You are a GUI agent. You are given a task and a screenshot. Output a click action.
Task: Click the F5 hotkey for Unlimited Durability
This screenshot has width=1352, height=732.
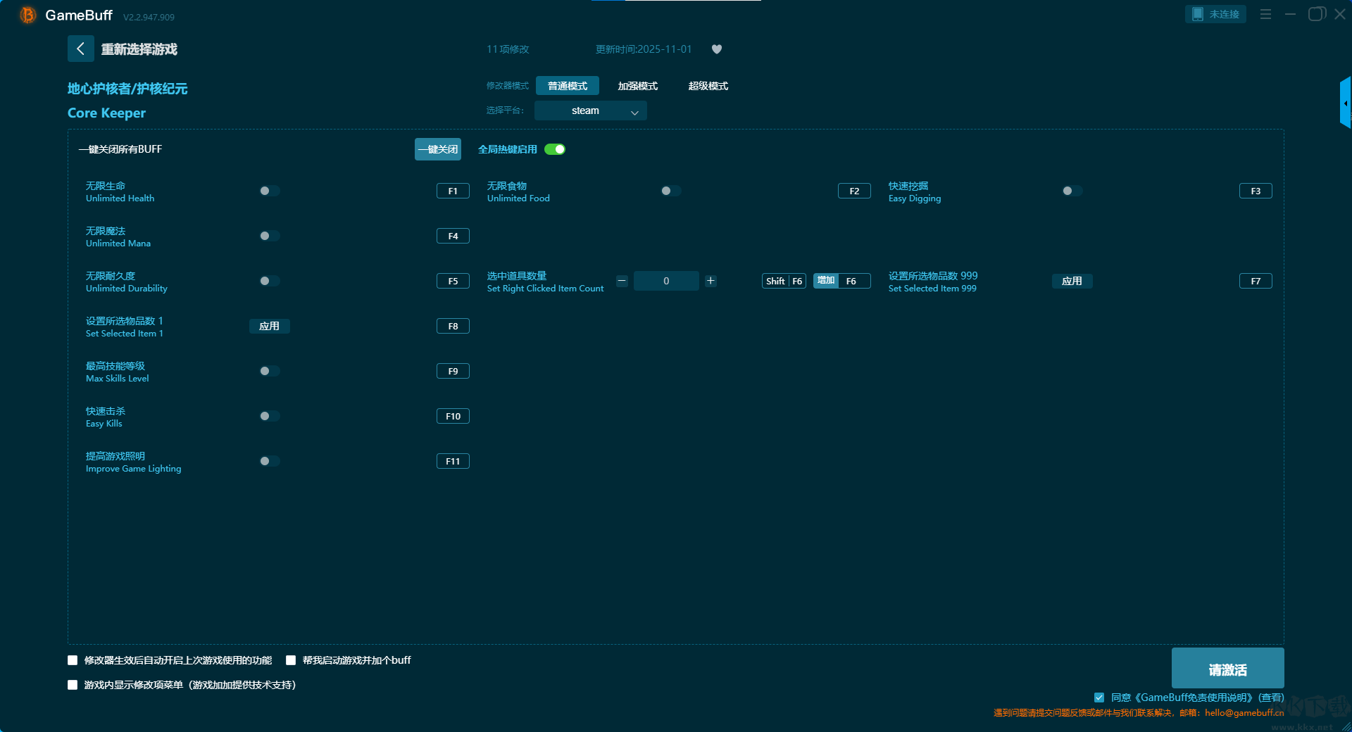pyautogui.click(x=453, y=281)
